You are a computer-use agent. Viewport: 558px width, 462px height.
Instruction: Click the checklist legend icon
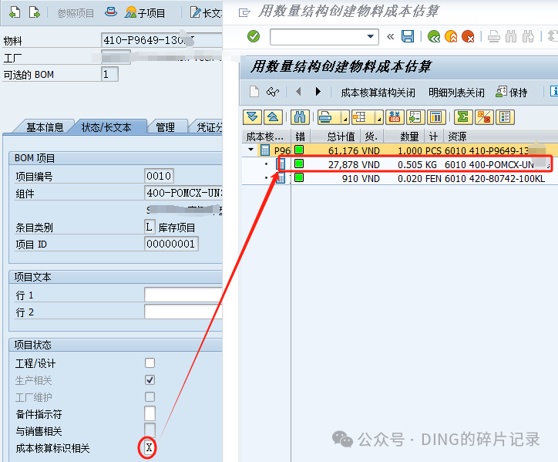pyautogui.click(x=505, y=116)
